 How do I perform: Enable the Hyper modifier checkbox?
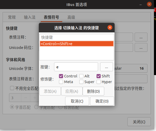(x=99, y=82)
